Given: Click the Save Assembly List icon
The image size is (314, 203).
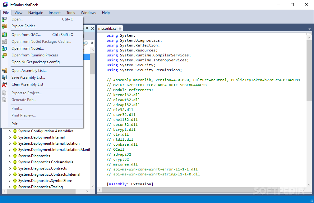Looking at the screenshot, I should (4, 77).
